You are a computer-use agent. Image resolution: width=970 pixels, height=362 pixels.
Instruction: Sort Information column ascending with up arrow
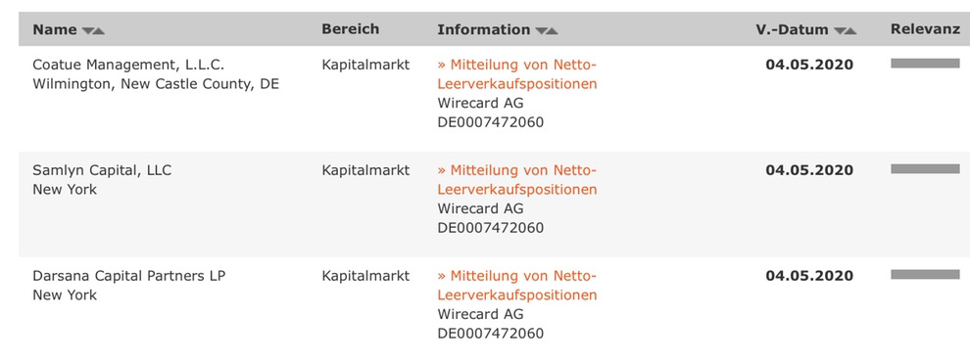click(x=552, y=31)
